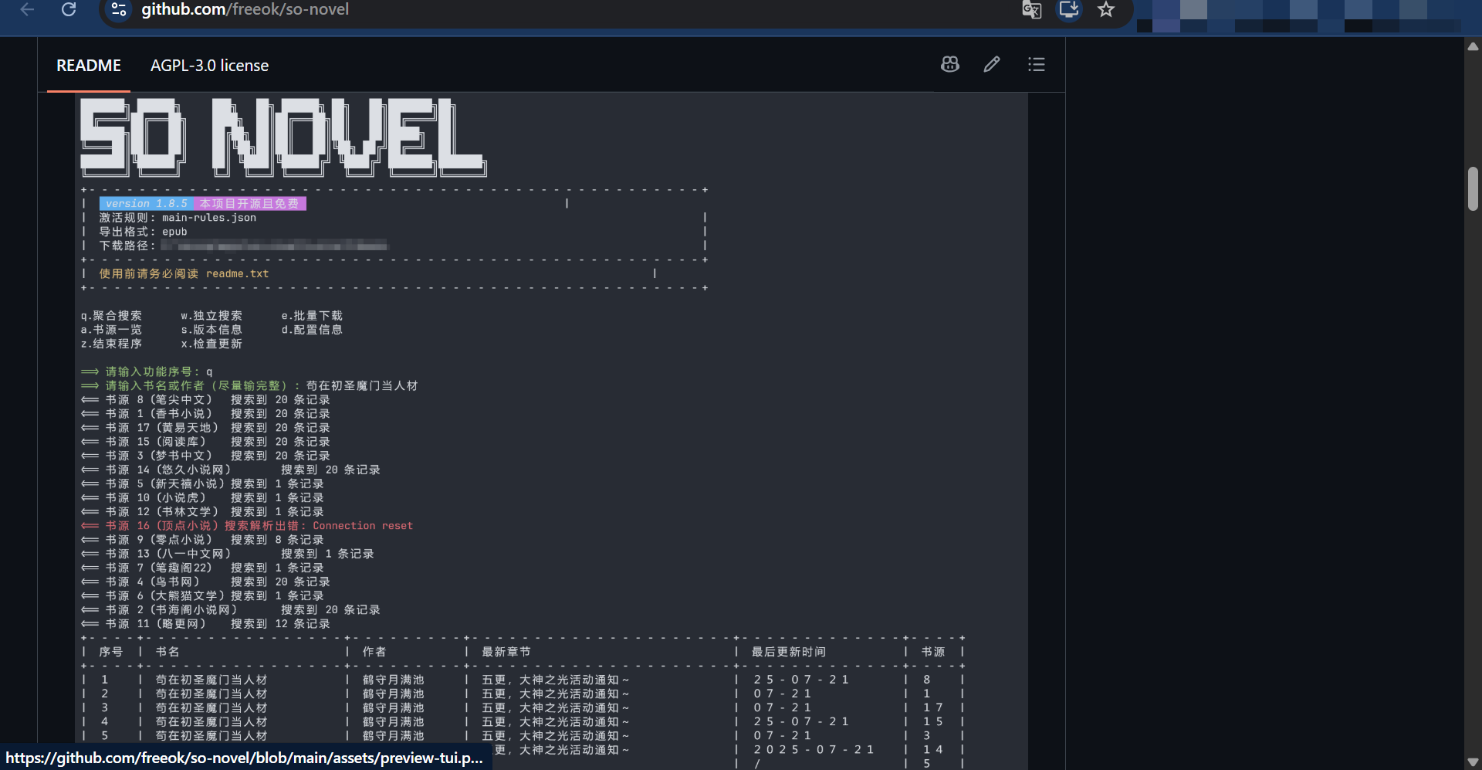
Task: Click the page scrollbar thumb
Action: click(1473, 188)
